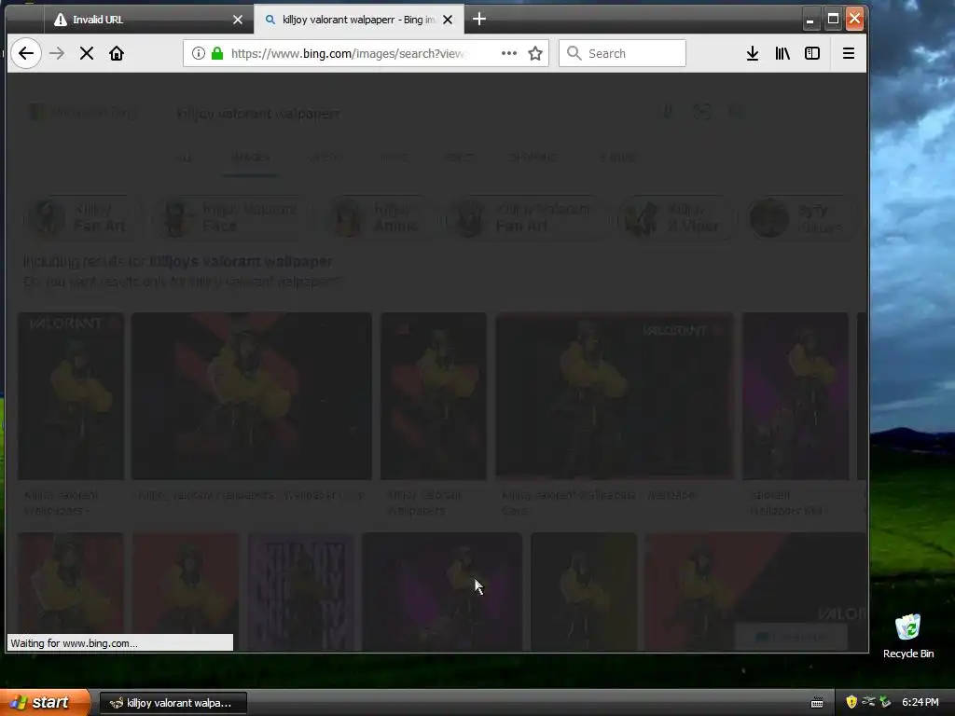Select the Killjoy & Viper suggestion chip
This screenshot has height=716, width=955.
click(677, 217)
